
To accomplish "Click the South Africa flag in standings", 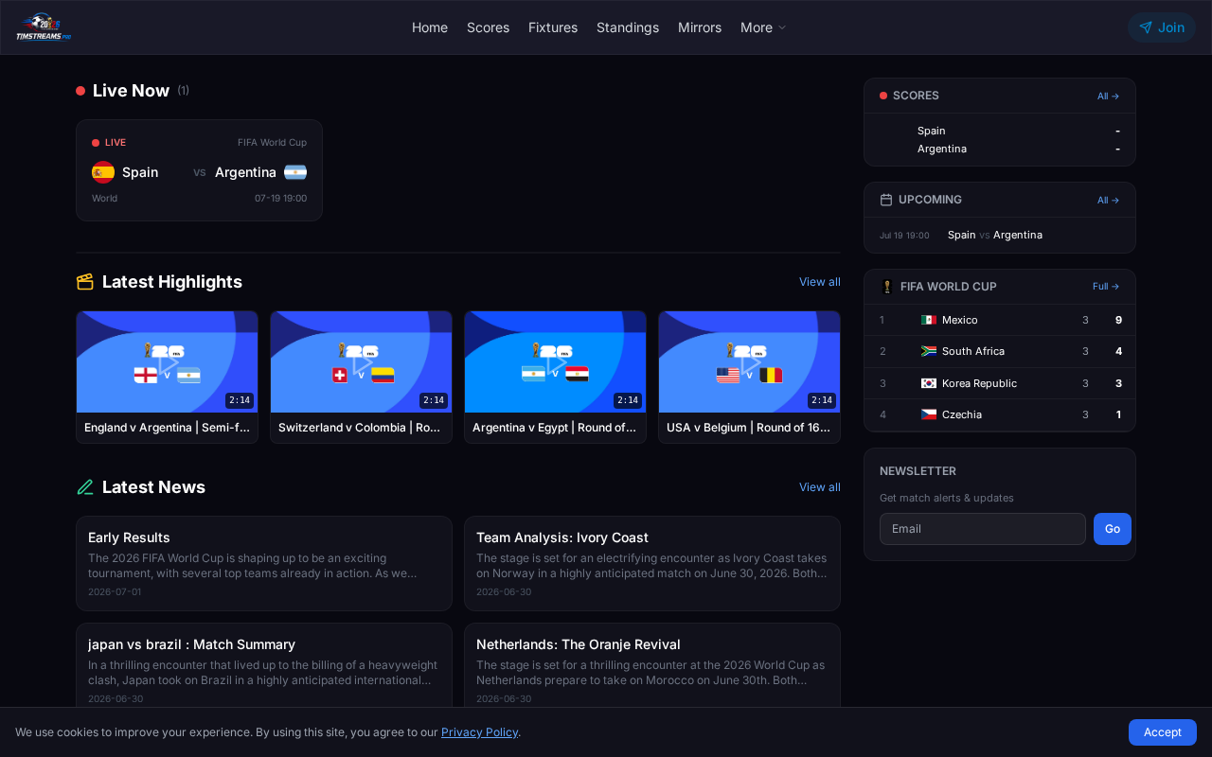I will [929, 351].
